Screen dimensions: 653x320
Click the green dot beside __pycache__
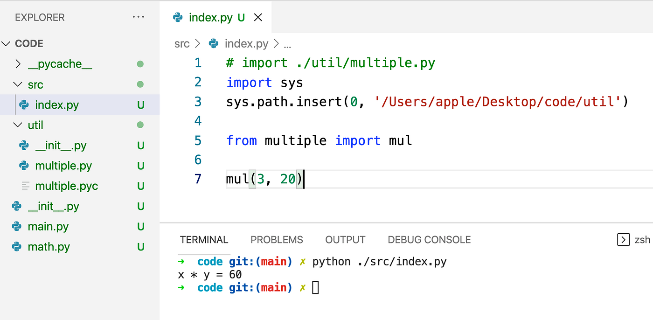click(x=140, y=64)
